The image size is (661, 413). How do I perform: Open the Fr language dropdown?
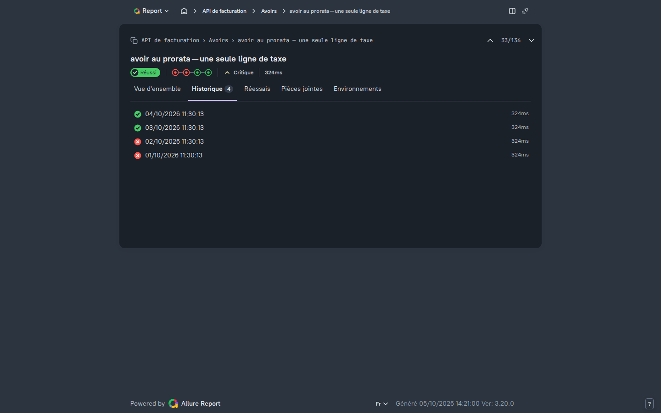click(382, 404)
